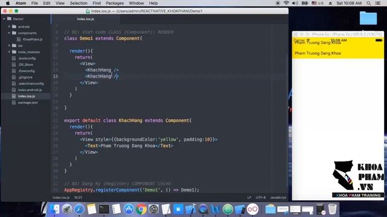Open the View menu

60,3
